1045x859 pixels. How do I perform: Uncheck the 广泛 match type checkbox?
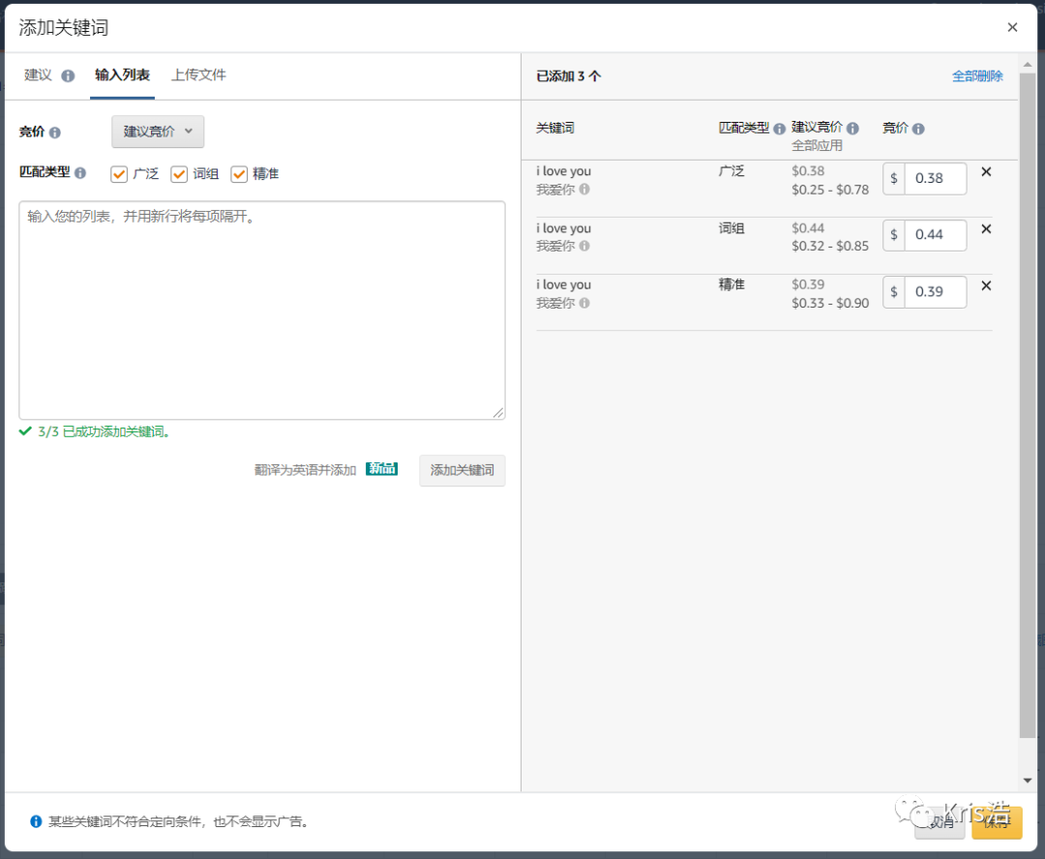121,174
